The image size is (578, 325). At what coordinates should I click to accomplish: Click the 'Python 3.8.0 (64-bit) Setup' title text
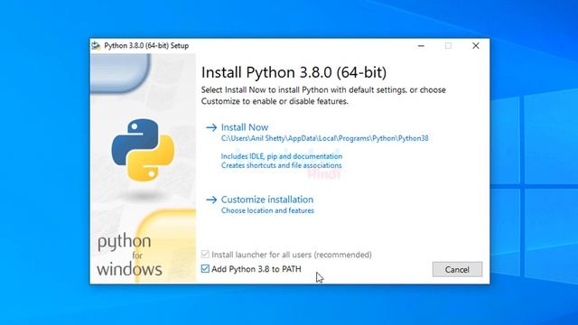pos(146,46)
